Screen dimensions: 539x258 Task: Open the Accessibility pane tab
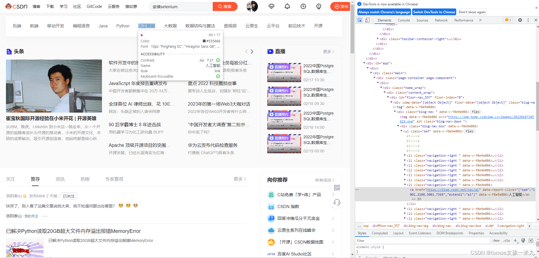tap(498, 233)
